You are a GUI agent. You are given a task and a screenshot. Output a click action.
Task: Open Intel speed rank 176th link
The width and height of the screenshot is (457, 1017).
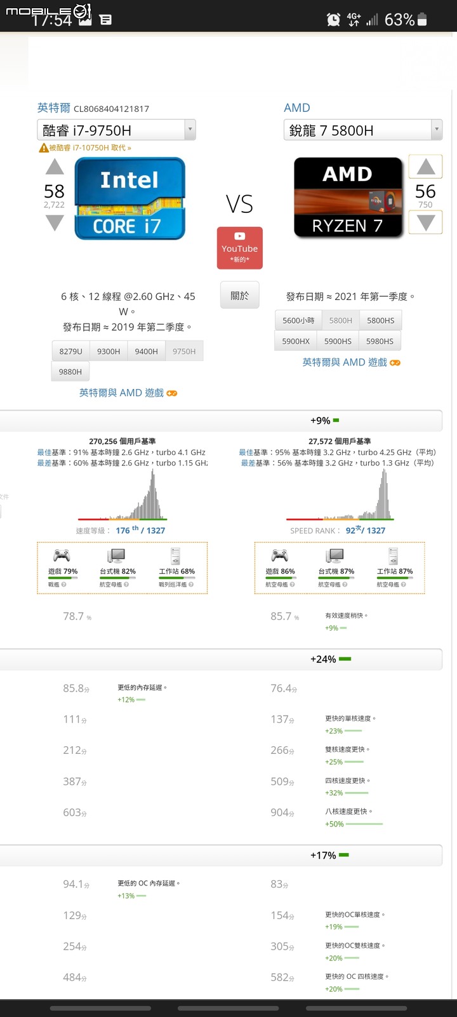[140, 530]
